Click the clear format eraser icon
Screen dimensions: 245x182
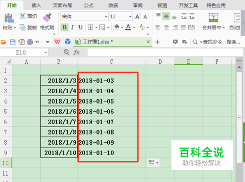[142, 27]
